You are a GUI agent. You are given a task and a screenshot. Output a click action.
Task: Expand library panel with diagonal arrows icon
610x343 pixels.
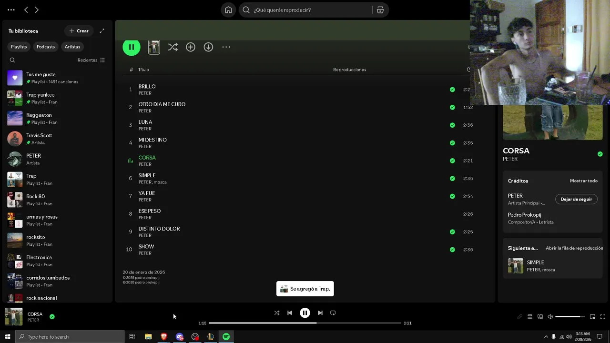tap(102, 31)
